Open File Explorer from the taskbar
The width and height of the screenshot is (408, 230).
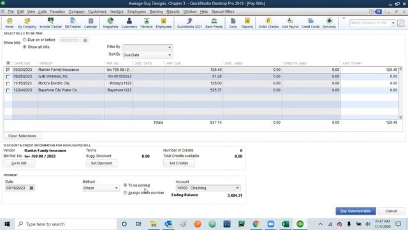[x=154, y=224]
